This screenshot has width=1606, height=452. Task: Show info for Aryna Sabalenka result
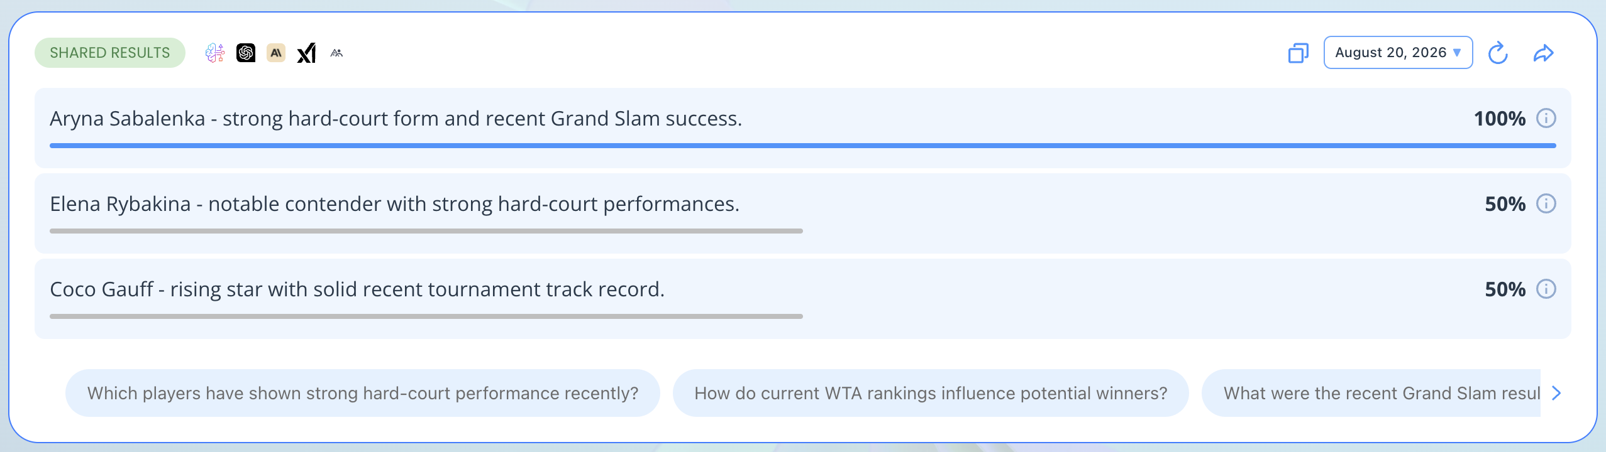(1546, 118)
